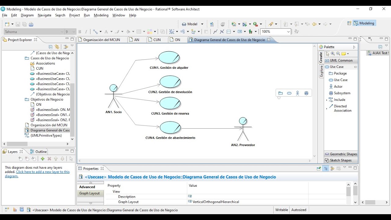Click the Palette zoom out magnifier
This screenshot has height=220, width=391.
pos(338,53)
